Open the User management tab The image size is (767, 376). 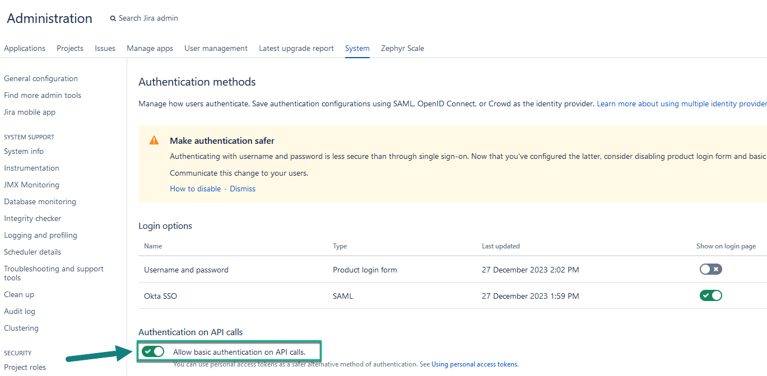click(216, 48)
